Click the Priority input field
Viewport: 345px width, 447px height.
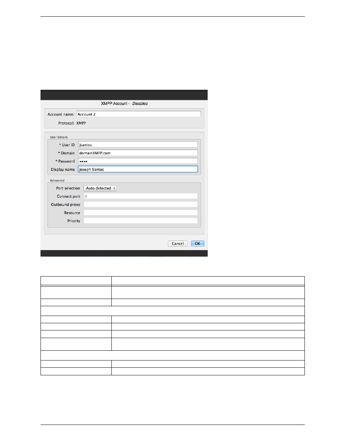point(141,221)
